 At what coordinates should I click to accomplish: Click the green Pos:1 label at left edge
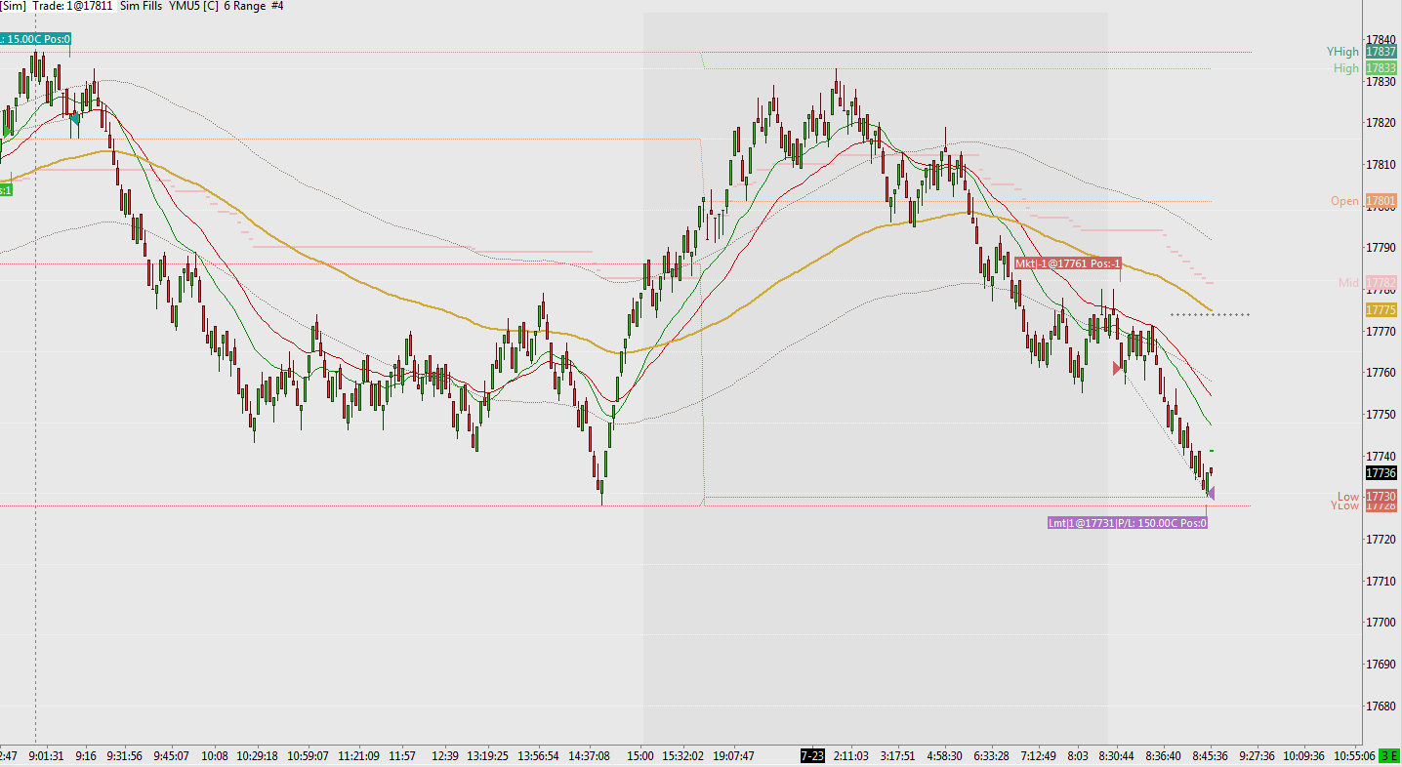[x=6, y=189]
